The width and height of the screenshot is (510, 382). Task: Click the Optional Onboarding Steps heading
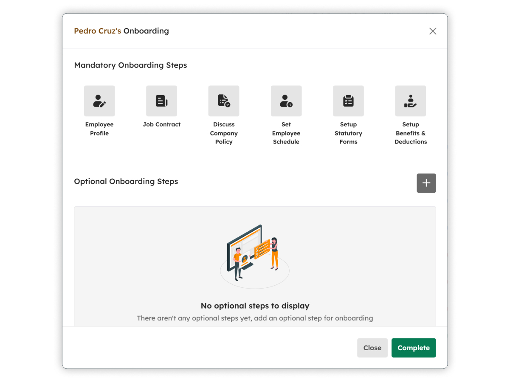coord(126,182)
